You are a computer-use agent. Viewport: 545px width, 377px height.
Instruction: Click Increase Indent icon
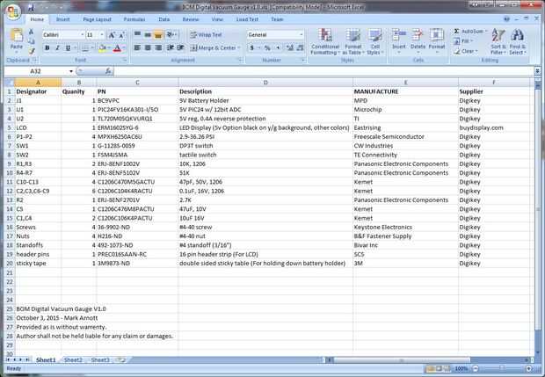tap(180, 47)
